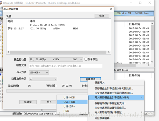Click the 便捷启动 button
Viewport: 159px width, 121px height.
90,79
